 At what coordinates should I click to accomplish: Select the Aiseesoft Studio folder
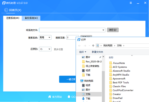120,71
